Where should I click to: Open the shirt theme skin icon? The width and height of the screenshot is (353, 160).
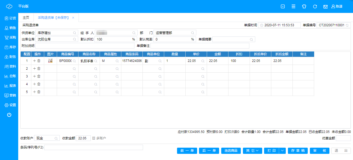tap(304, 6)
